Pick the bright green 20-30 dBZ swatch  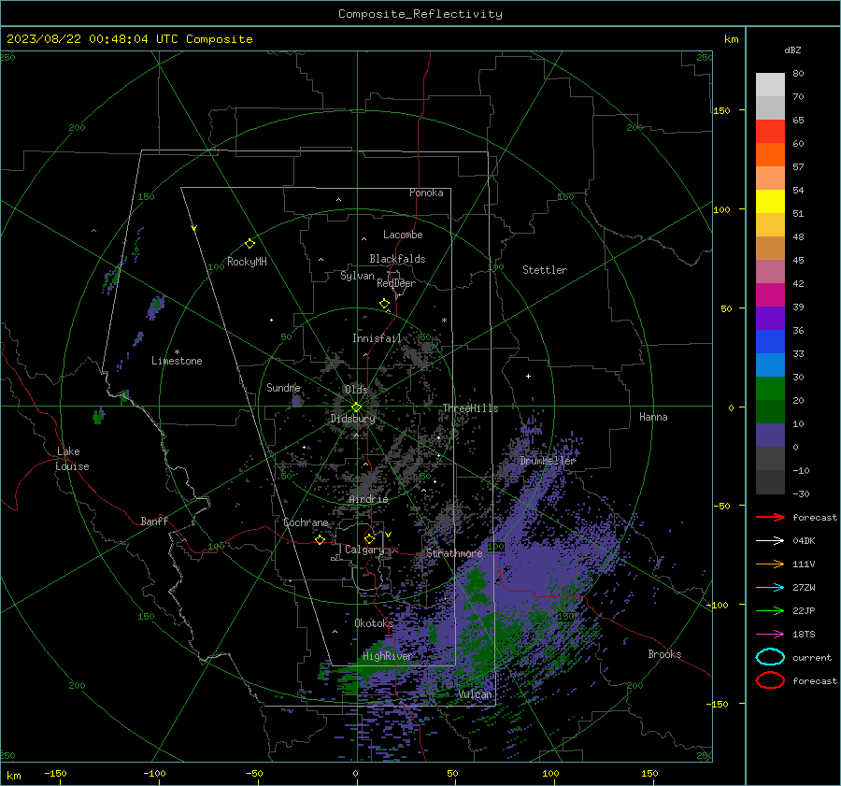click(770, 389)
